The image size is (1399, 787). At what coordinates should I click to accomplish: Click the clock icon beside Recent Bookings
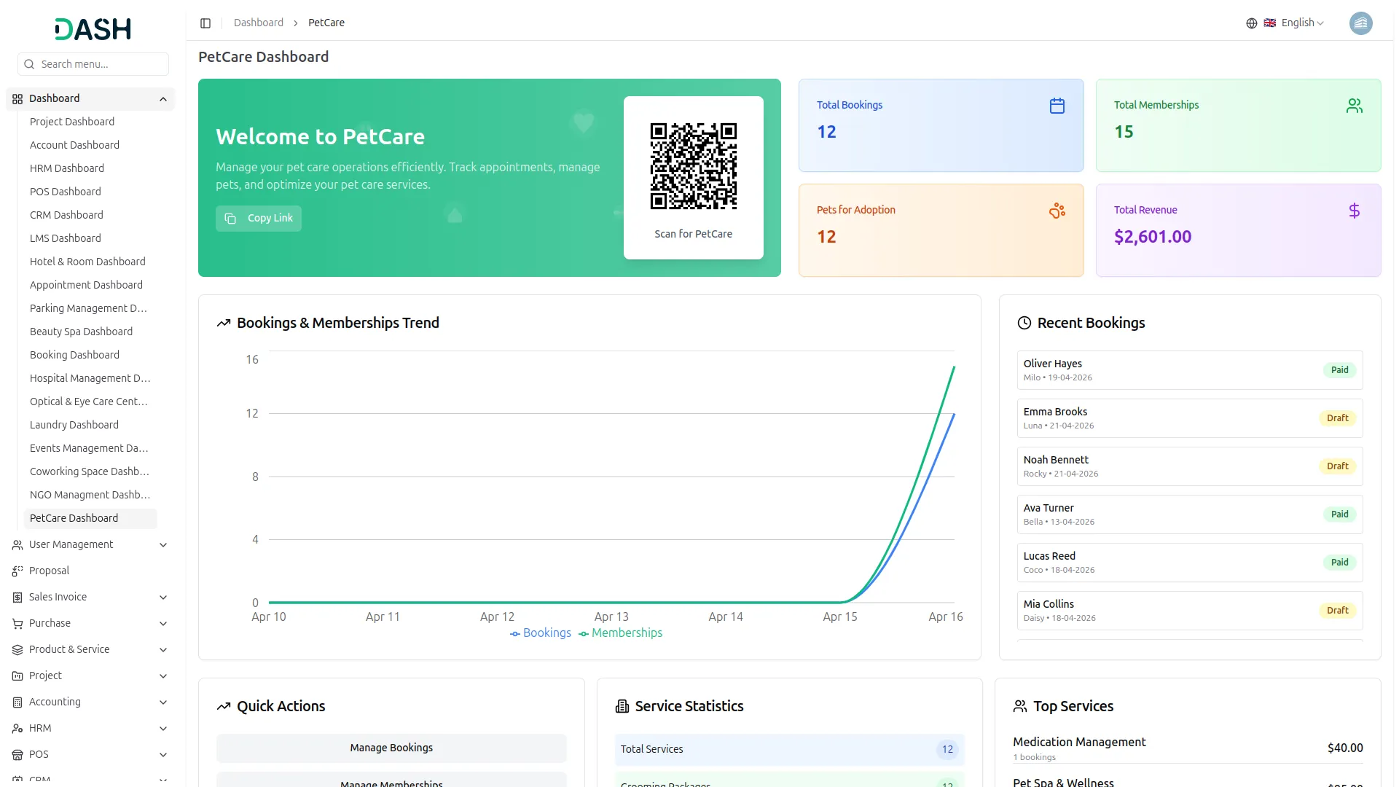pos(1024,323)
